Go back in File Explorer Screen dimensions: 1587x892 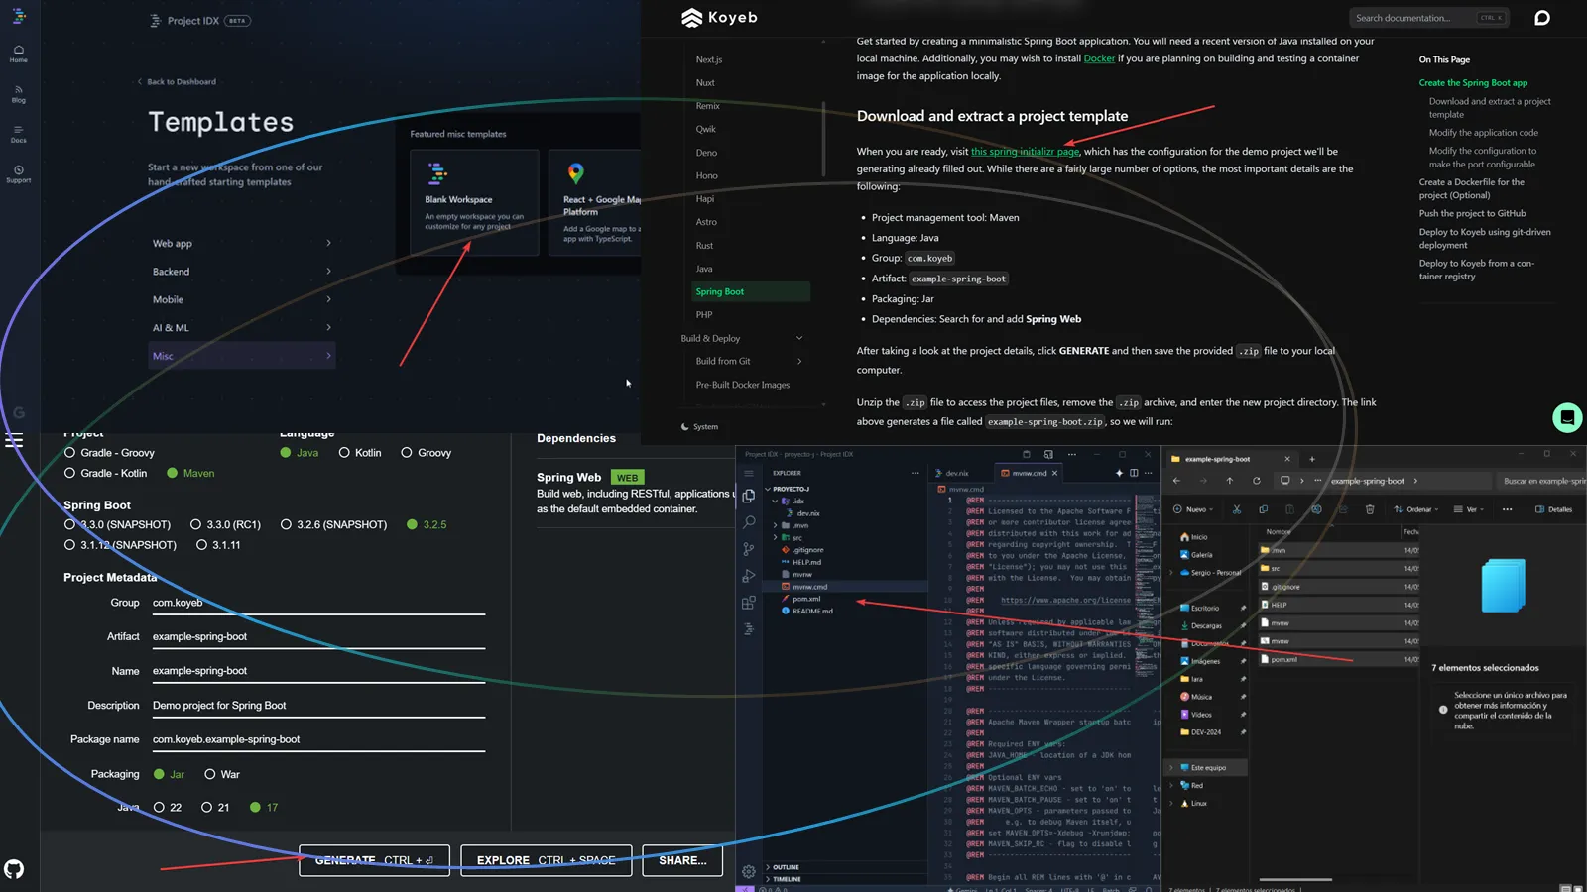[x=1177, y=481]
